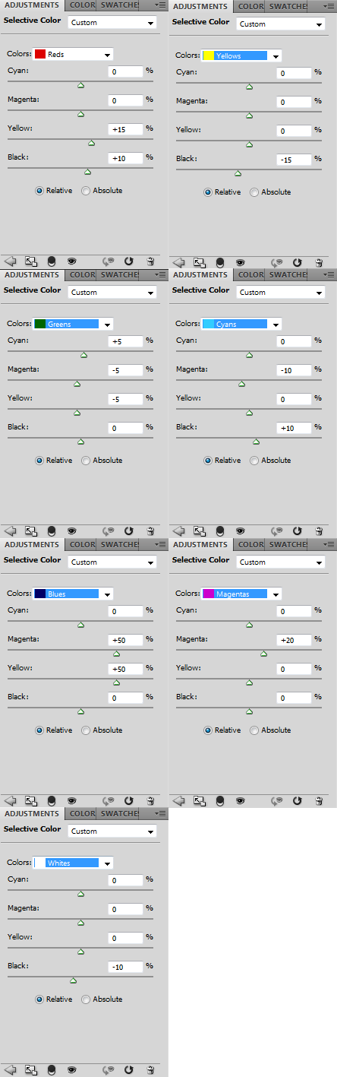Click Relative option in the Whites panel
This screenshot has height=1077, width=337.
[54, 999]
